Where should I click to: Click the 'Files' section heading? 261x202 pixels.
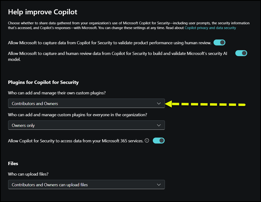point(13,164)
